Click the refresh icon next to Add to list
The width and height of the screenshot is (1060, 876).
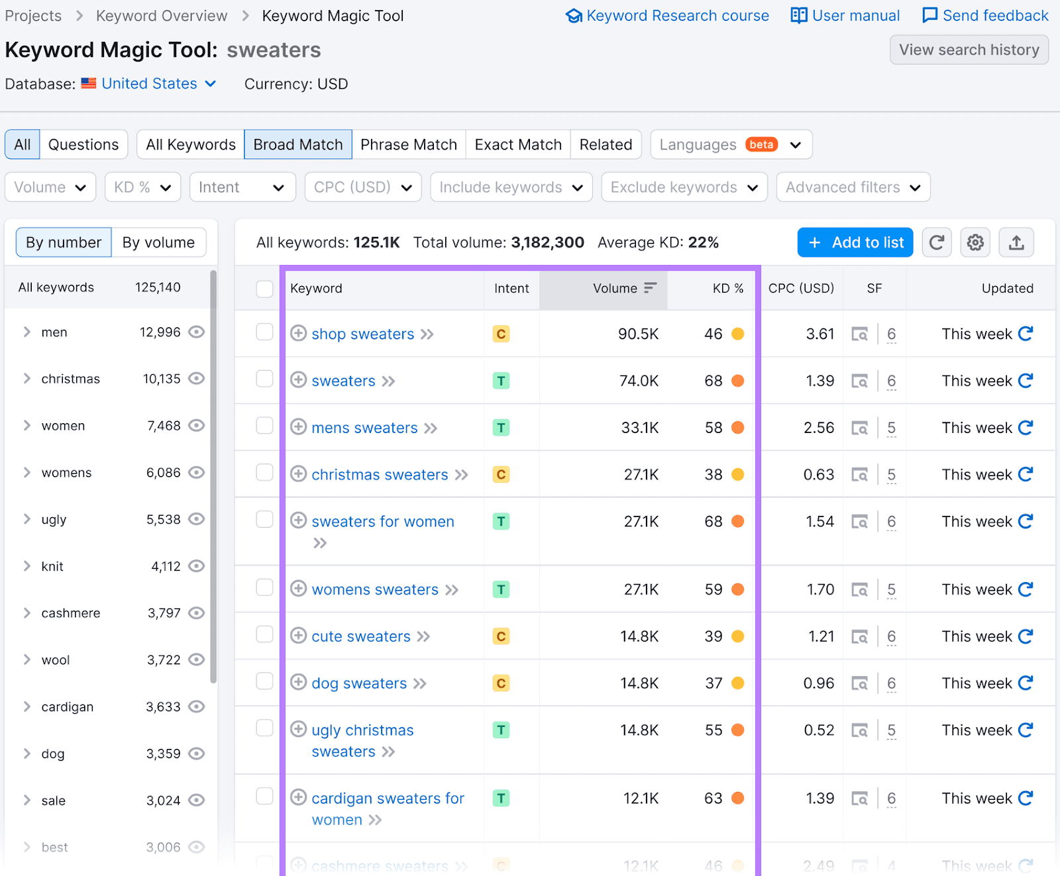(x=937, y=242)
